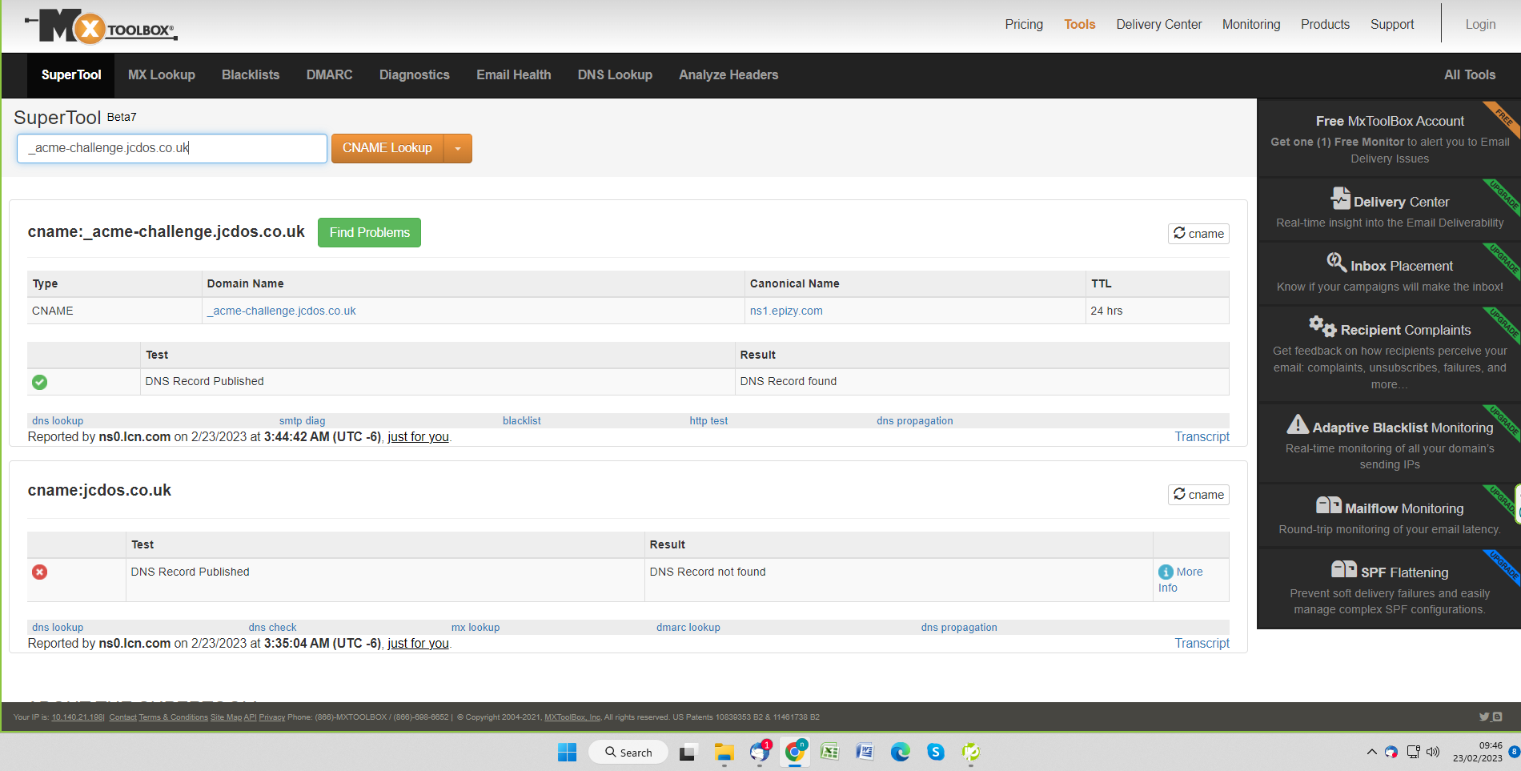The height and width of the screenshot is (771, 1521).
Task: Click the green Find Problems button
Action: coord(369,233)
